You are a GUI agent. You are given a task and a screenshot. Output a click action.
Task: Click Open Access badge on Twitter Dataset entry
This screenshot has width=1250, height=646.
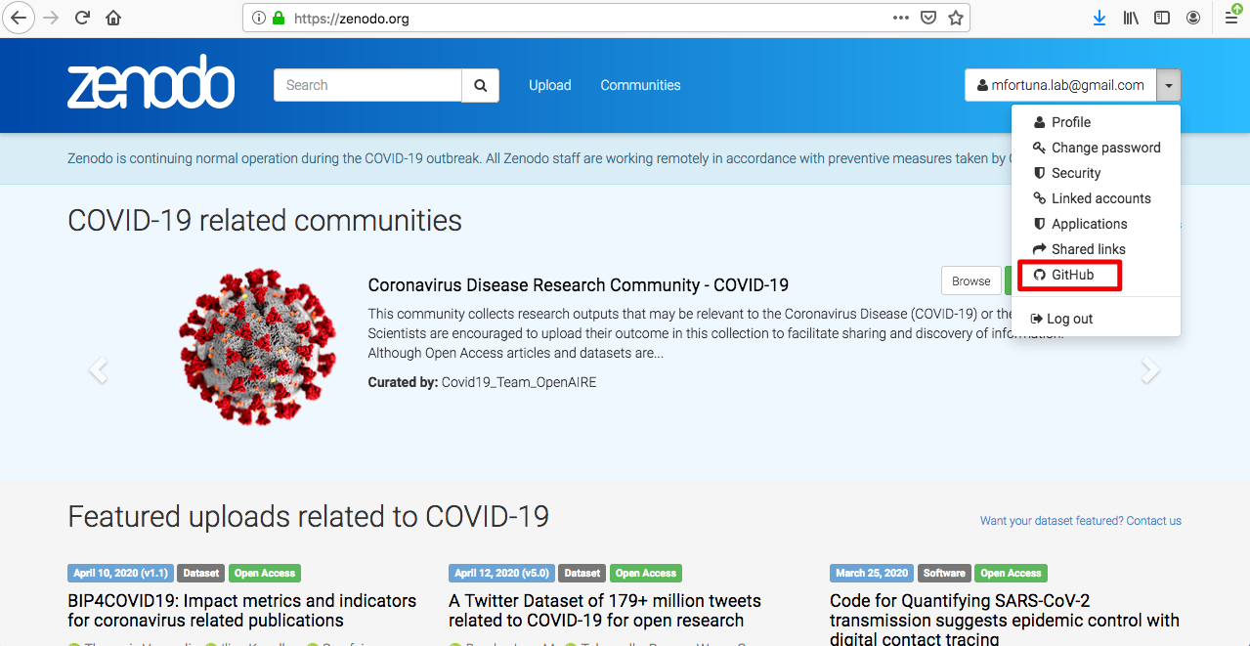click(646, 574)
